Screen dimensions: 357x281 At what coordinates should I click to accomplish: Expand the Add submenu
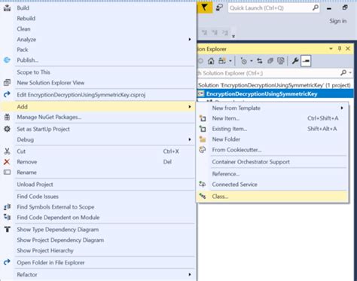pos(190,107)
